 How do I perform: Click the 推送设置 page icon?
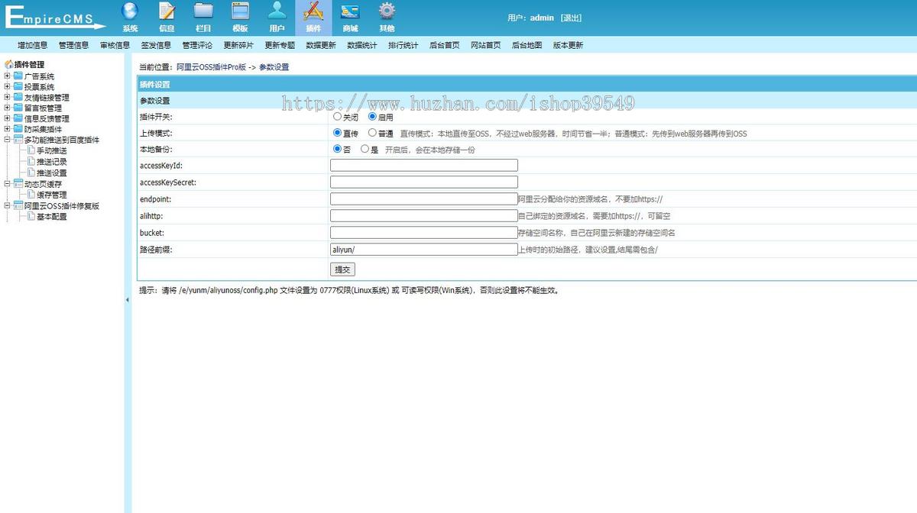click(x=31, y=173)
